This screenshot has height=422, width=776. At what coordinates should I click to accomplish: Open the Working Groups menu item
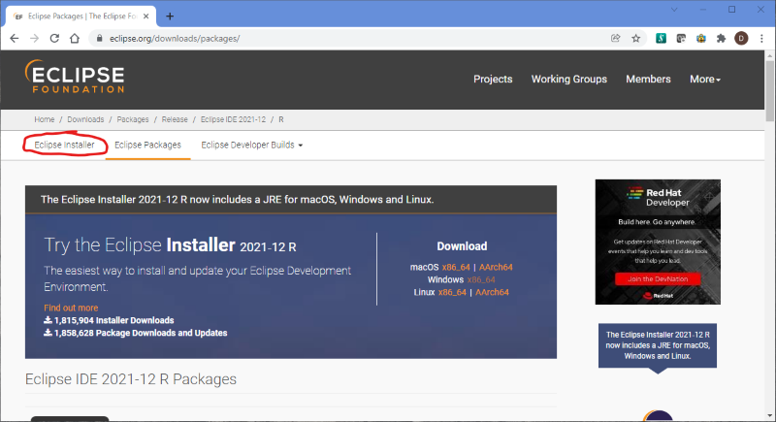569,80
